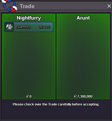The image size is (112, 121).
Task: Click the Trade window title bar
Action: (x=56, y=6)
